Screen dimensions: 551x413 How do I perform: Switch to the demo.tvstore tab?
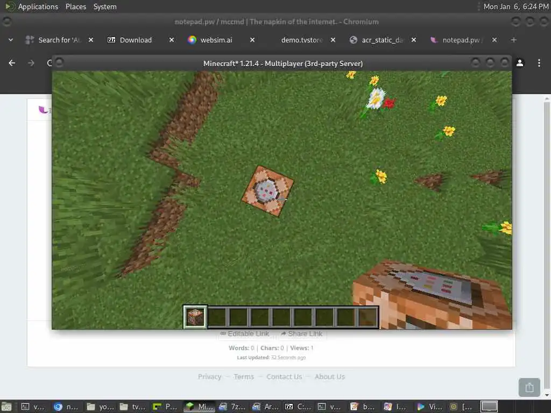[301, 40]
